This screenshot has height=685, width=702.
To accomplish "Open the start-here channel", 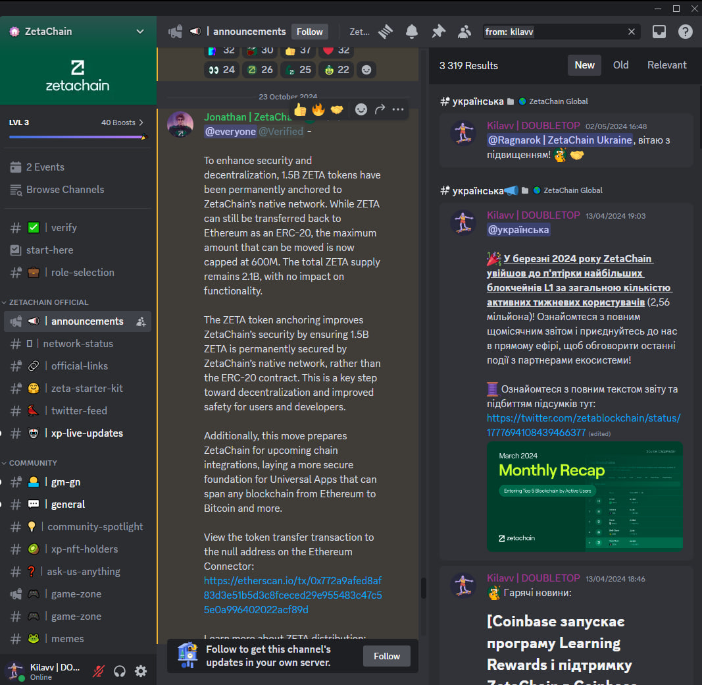I will click(x=78, y=250).
